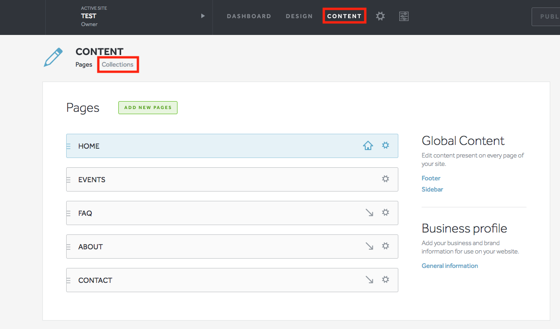Open the sliders preferences icon in top nav

[x=403, y=16]
